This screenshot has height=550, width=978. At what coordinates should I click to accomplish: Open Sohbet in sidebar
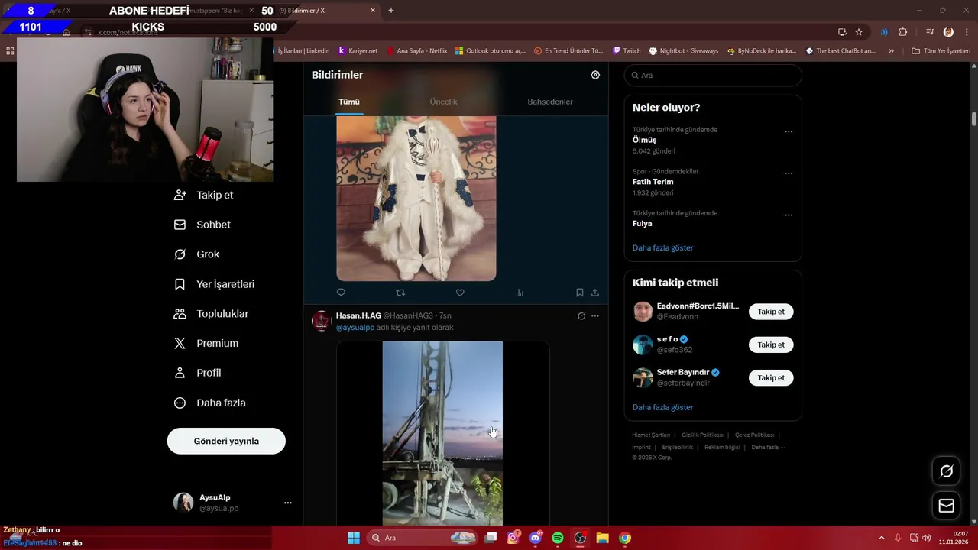point(202,225)
